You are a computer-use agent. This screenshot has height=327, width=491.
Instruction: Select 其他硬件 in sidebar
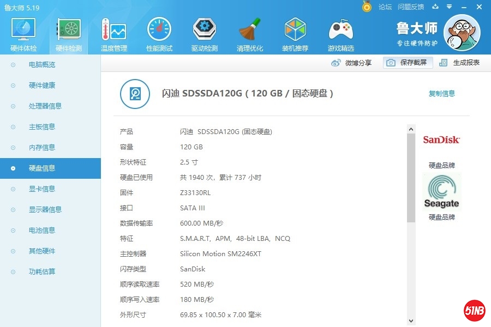pos(50,251)
